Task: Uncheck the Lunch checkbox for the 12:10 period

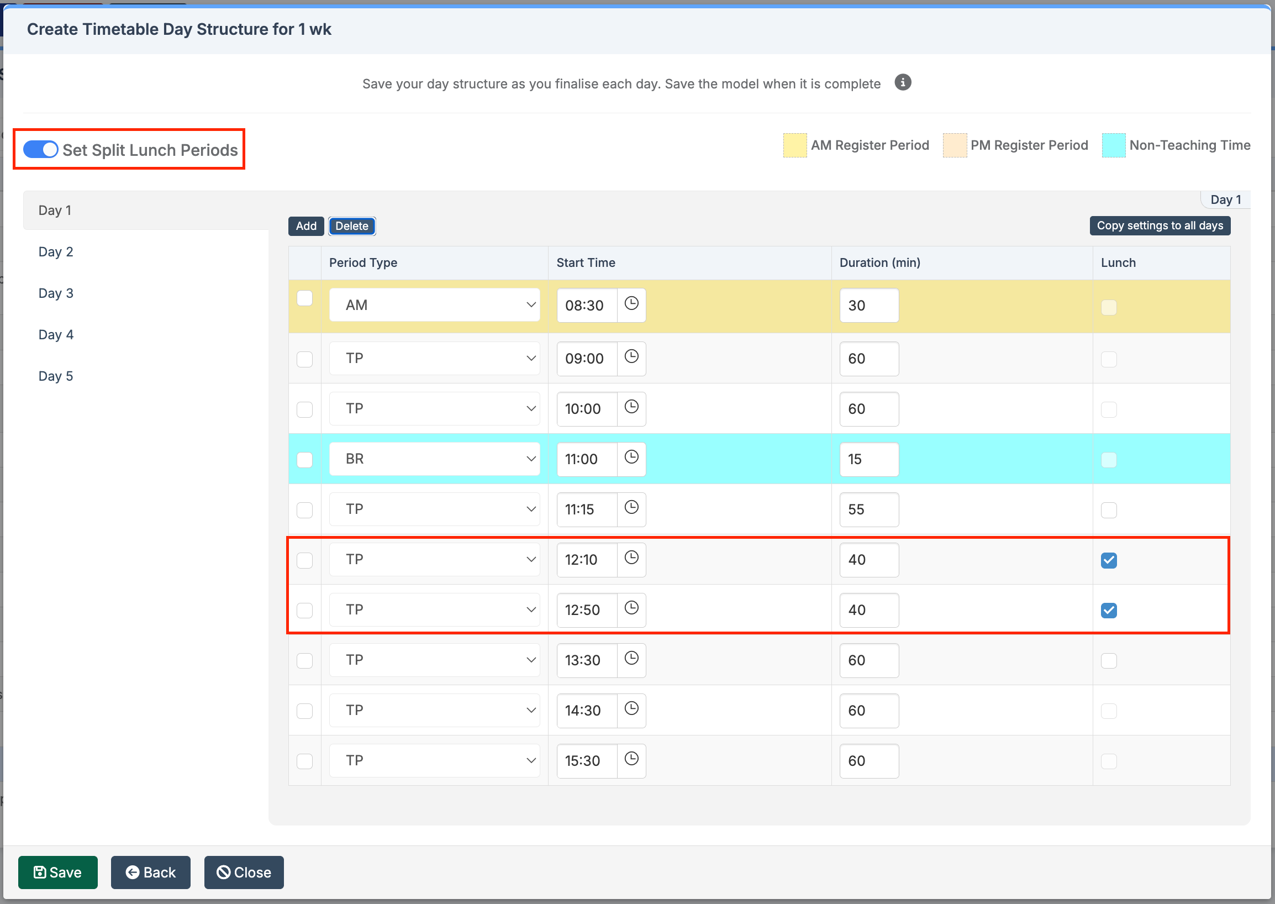Action: (1109, 560)
